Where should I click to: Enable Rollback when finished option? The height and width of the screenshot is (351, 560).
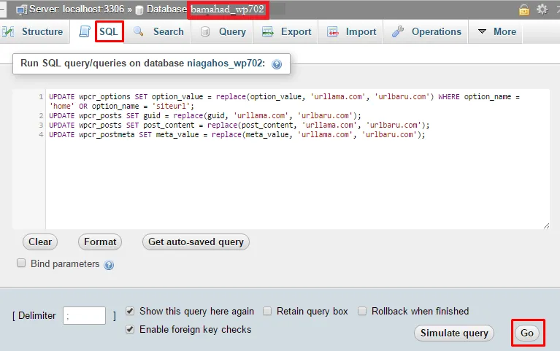click(x=362, y=311)
